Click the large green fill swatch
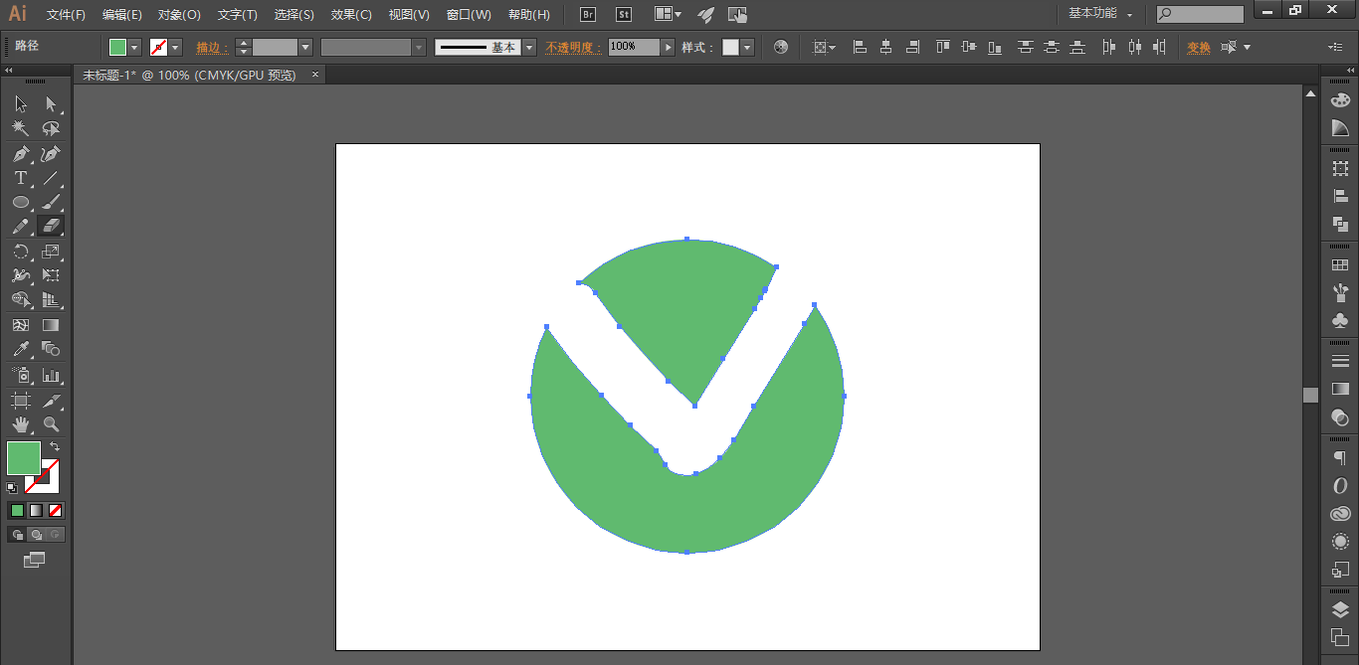 point(23,458)
